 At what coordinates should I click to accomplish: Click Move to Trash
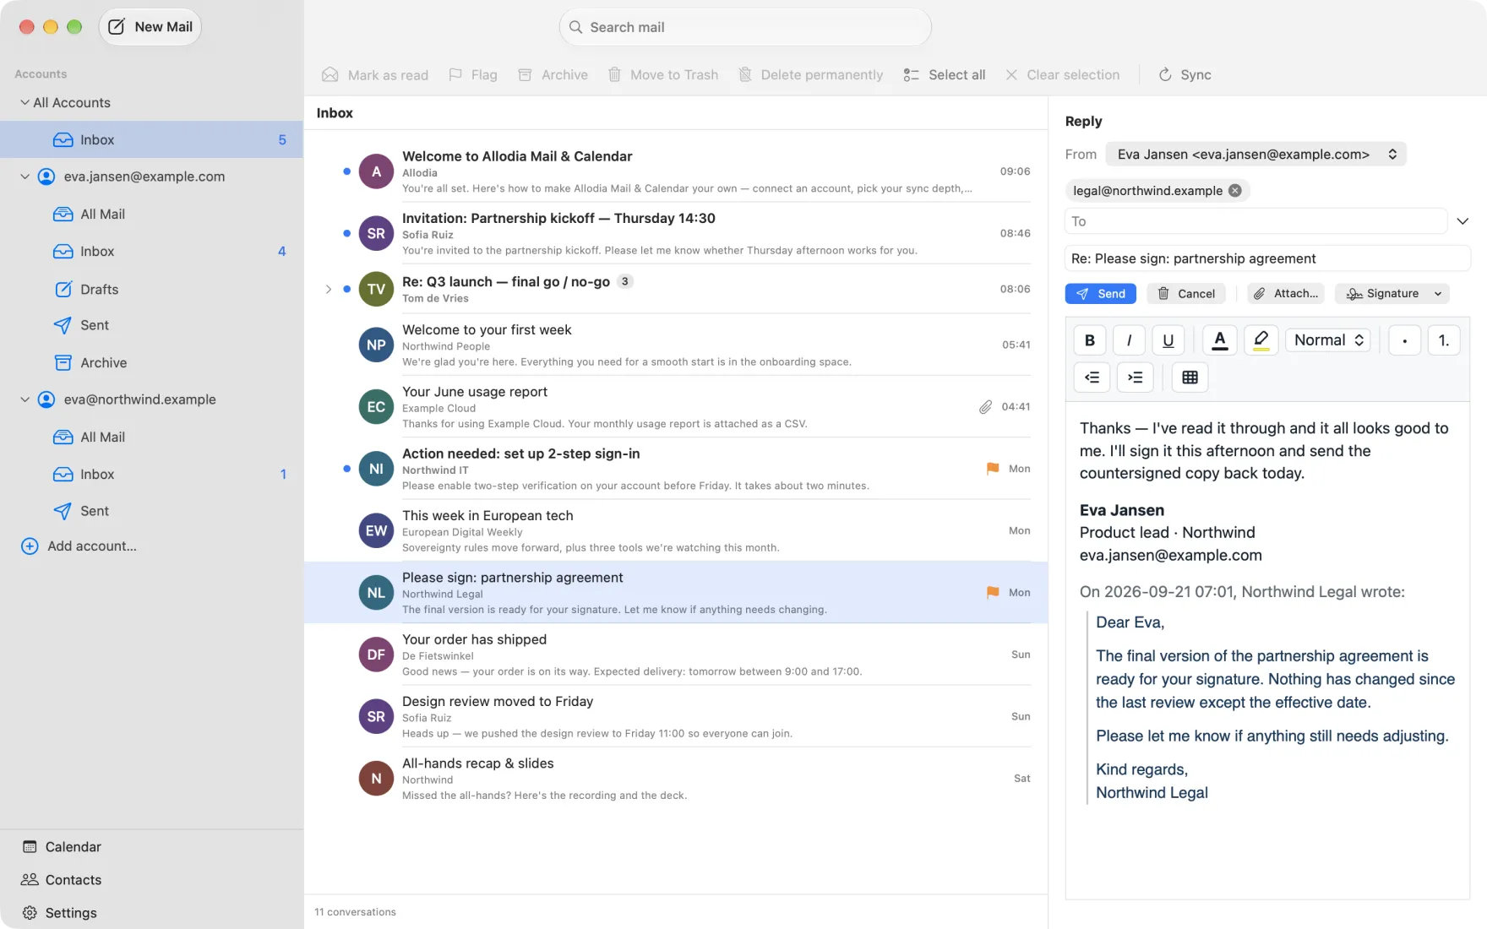663,75
